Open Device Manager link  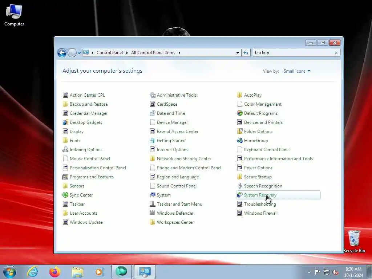pyautogui.click(x=172, y=122)
